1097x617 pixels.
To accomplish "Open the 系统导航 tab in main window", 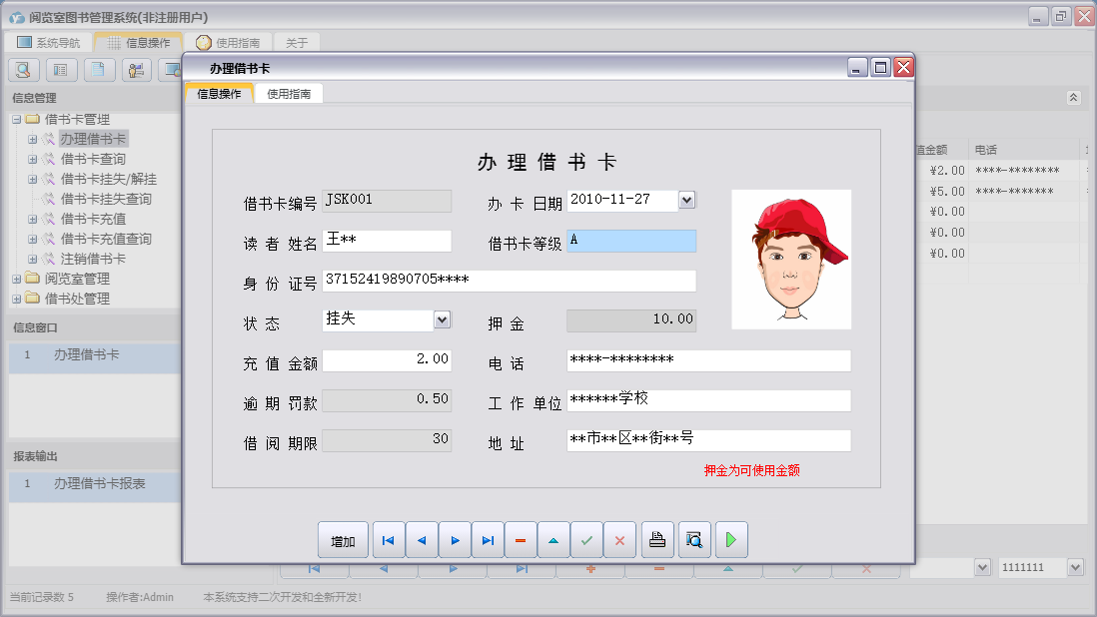I will coord(49,43).
